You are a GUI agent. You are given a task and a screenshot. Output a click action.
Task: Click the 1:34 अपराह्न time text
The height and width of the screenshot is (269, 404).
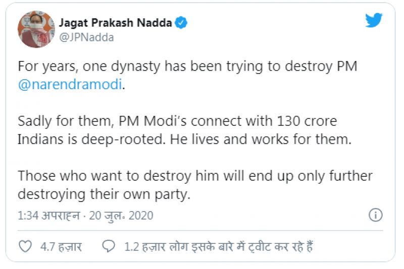[x=49, y=216]
